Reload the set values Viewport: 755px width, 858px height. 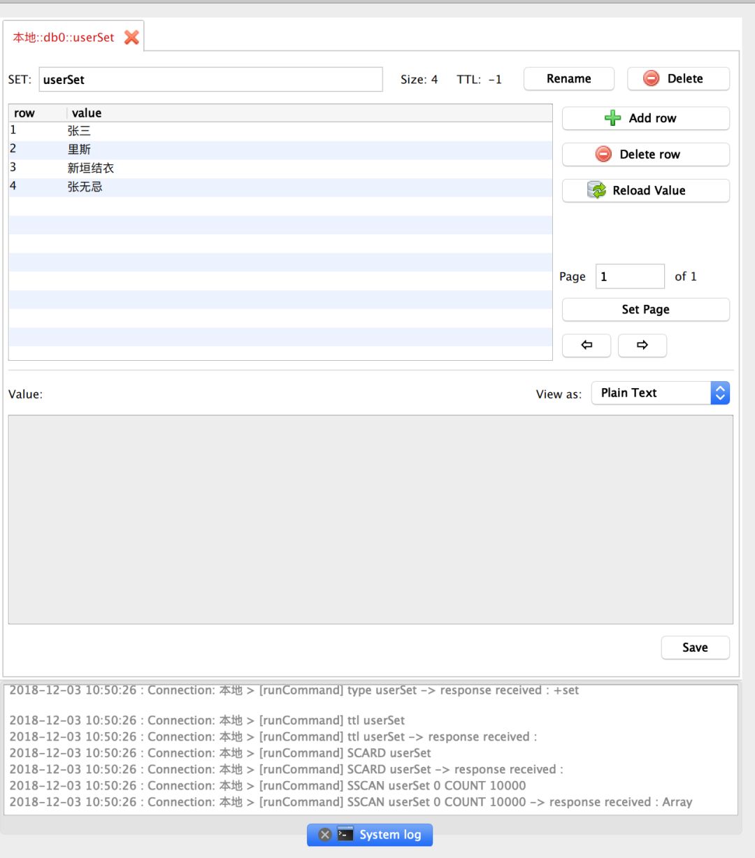click(x=645, y=191)
